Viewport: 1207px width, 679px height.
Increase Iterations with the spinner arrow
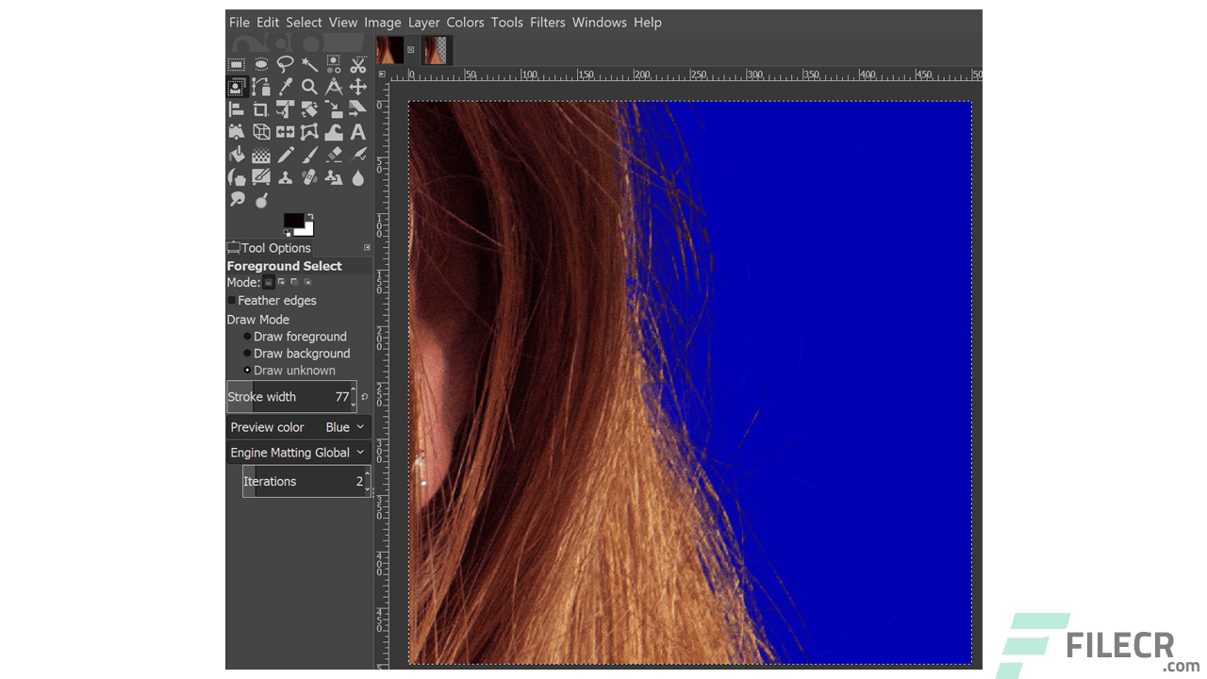[x=366, y=476]
